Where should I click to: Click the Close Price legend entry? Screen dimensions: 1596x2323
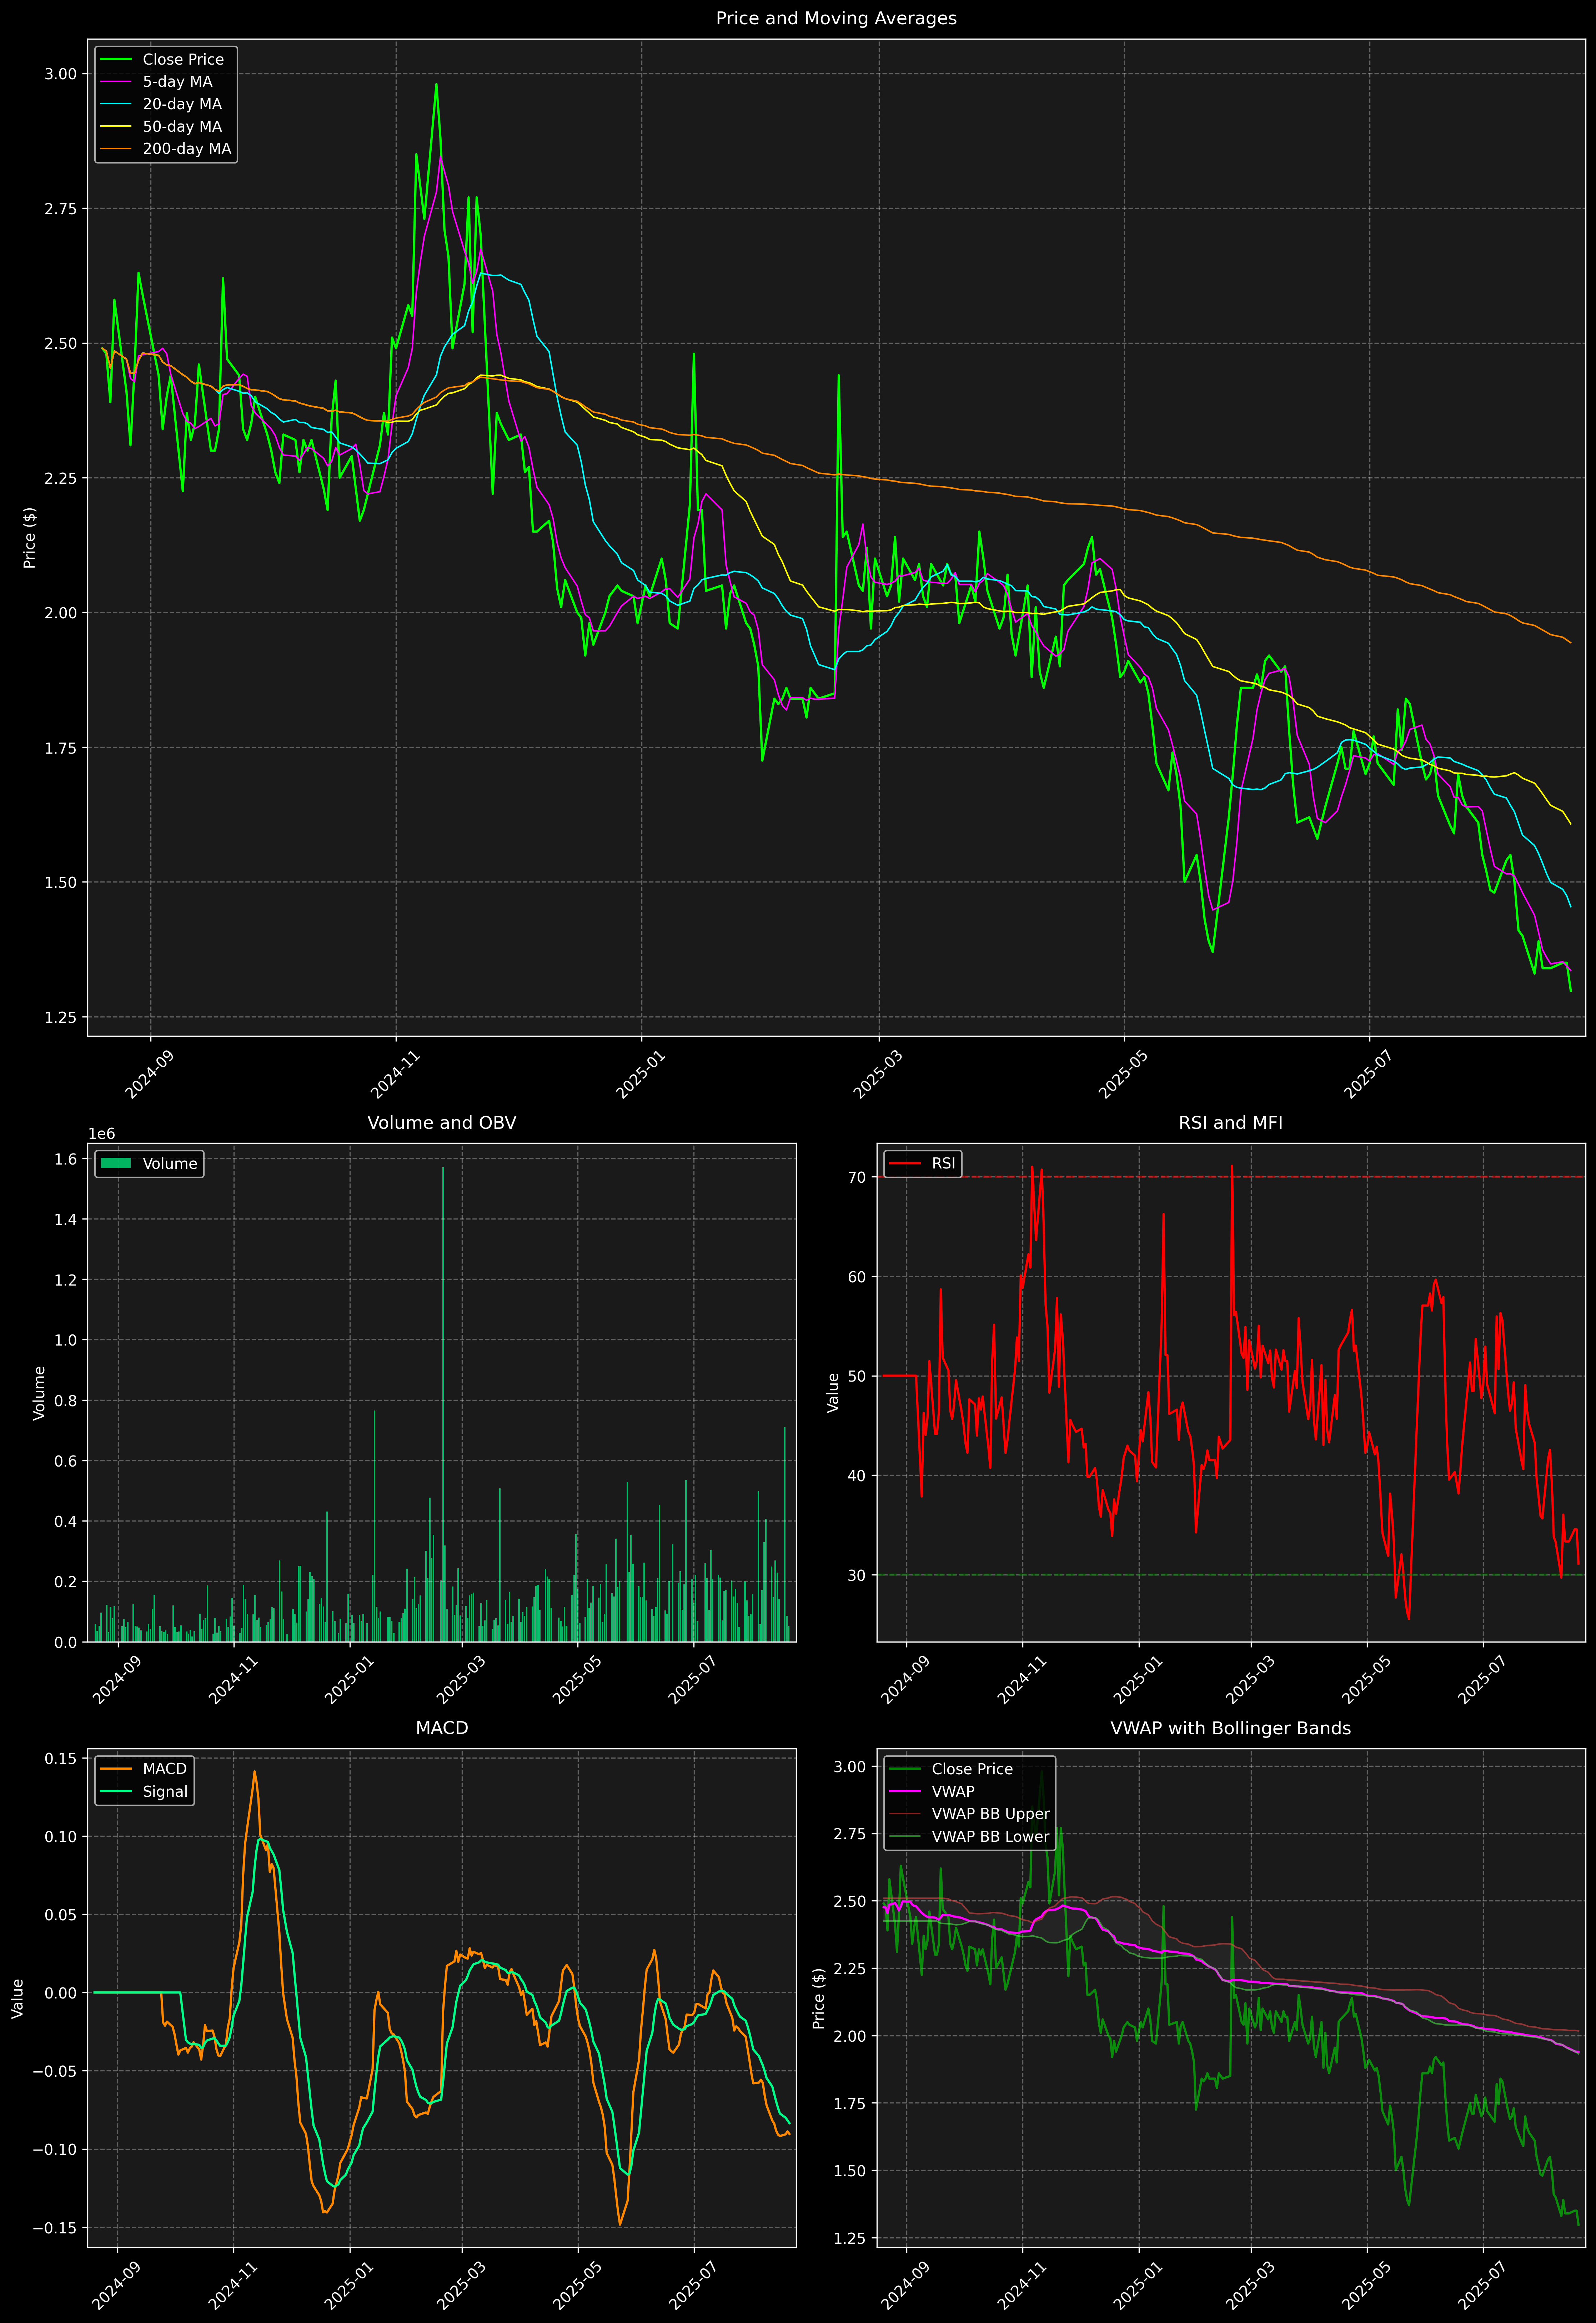pyautogui.click(x=183, y=59)
